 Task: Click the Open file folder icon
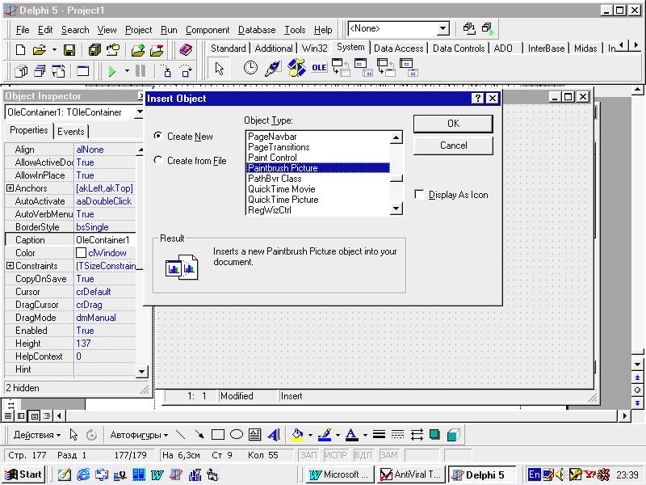click(x=40, y=50)
